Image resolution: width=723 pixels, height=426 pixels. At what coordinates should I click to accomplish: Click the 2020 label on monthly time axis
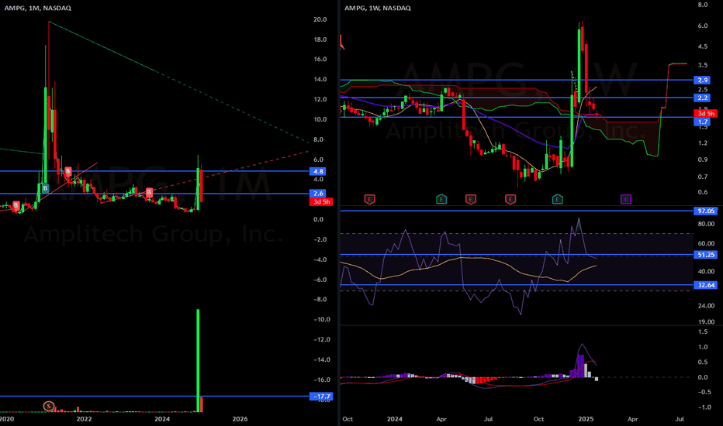pyautogui.click(x=7, y=419)
